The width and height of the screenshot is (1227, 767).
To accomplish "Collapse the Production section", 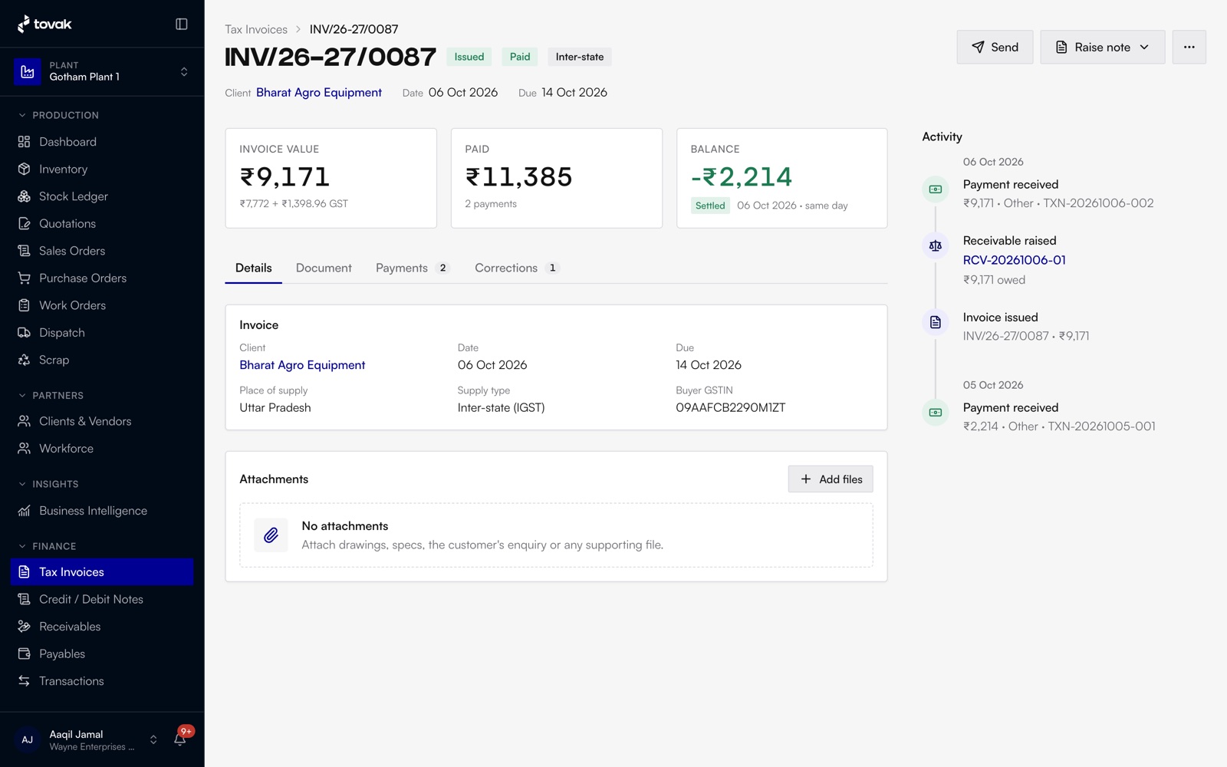I will point(58,115).
